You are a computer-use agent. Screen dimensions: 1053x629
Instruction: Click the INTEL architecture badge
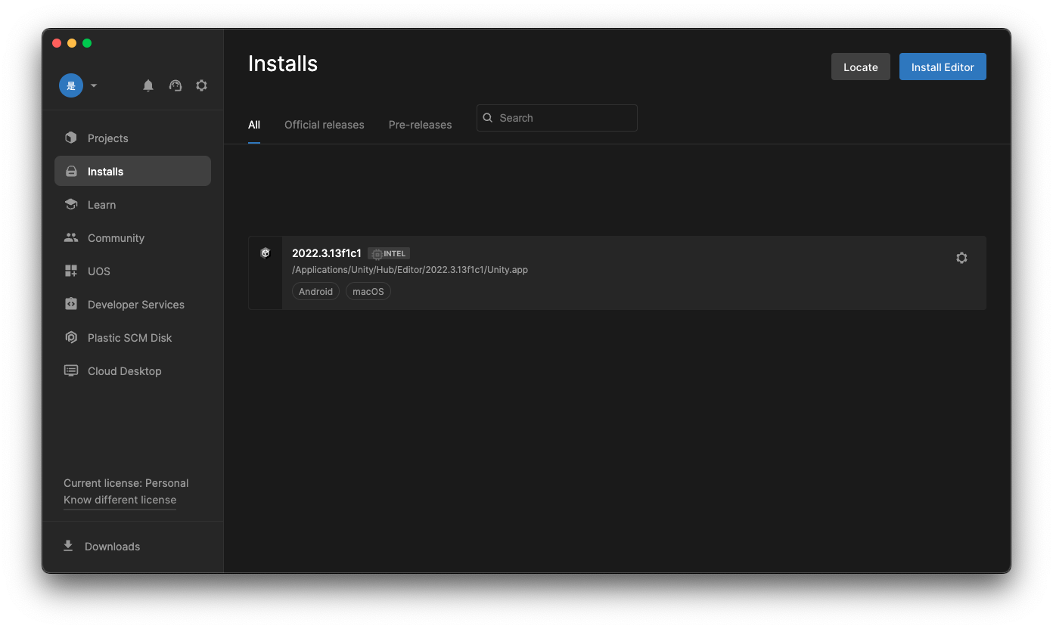(389, 253)
